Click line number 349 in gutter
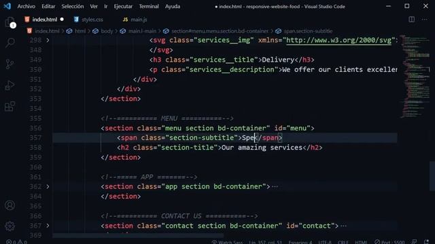Viewport: 435px width, 244px height. tap(35, 60)
